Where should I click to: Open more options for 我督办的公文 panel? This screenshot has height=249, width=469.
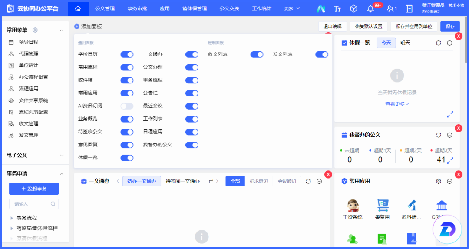coord(449,135)
